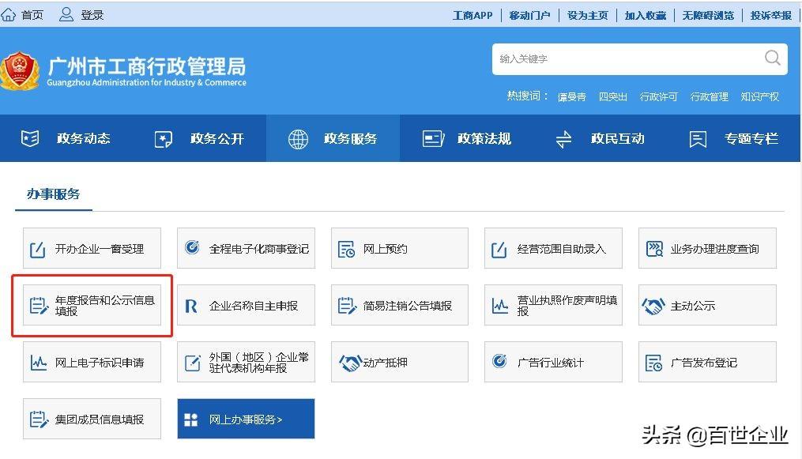Click the icon for 广告行业统计

pyautogui.click(x=499, y=361)
